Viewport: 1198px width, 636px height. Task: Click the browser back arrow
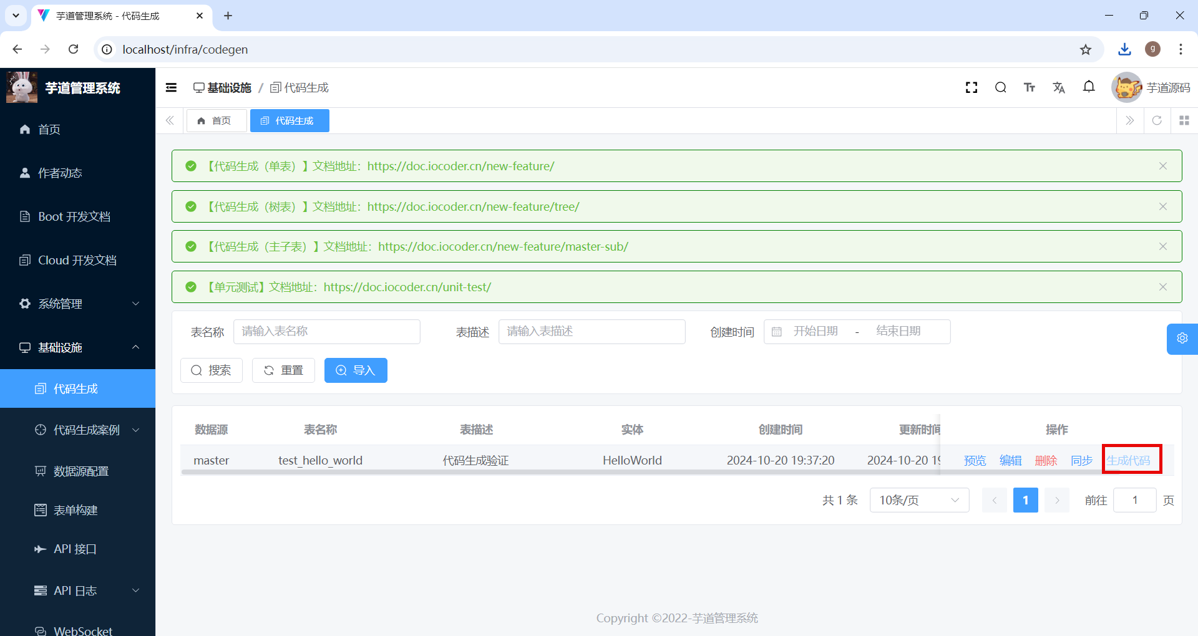[x=17, y=49]
